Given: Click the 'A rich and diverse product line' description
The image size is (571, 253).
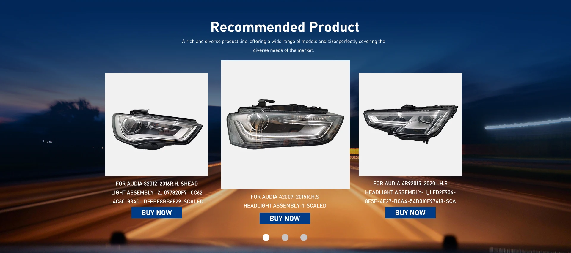Looking at the screenshot, I should pyautogui.click(x=283, y=42).
